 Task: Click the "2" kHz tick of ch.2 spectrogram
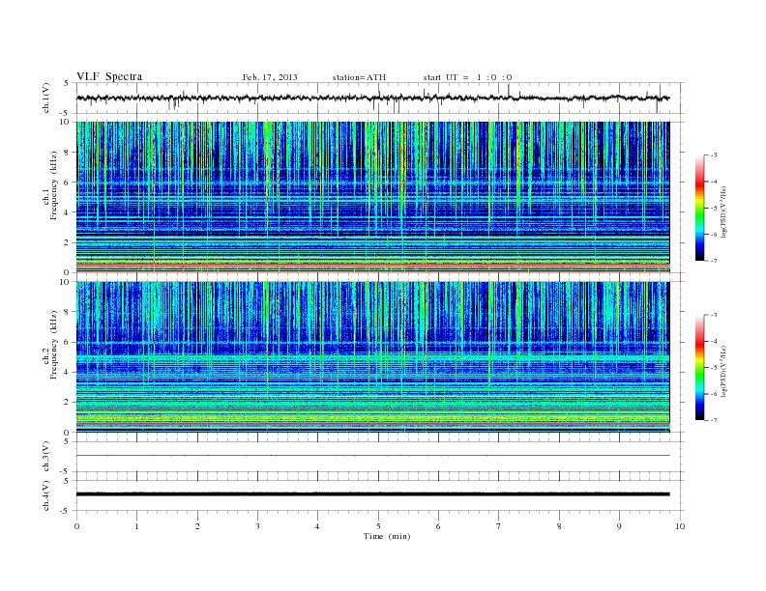[x=67, y=403]
